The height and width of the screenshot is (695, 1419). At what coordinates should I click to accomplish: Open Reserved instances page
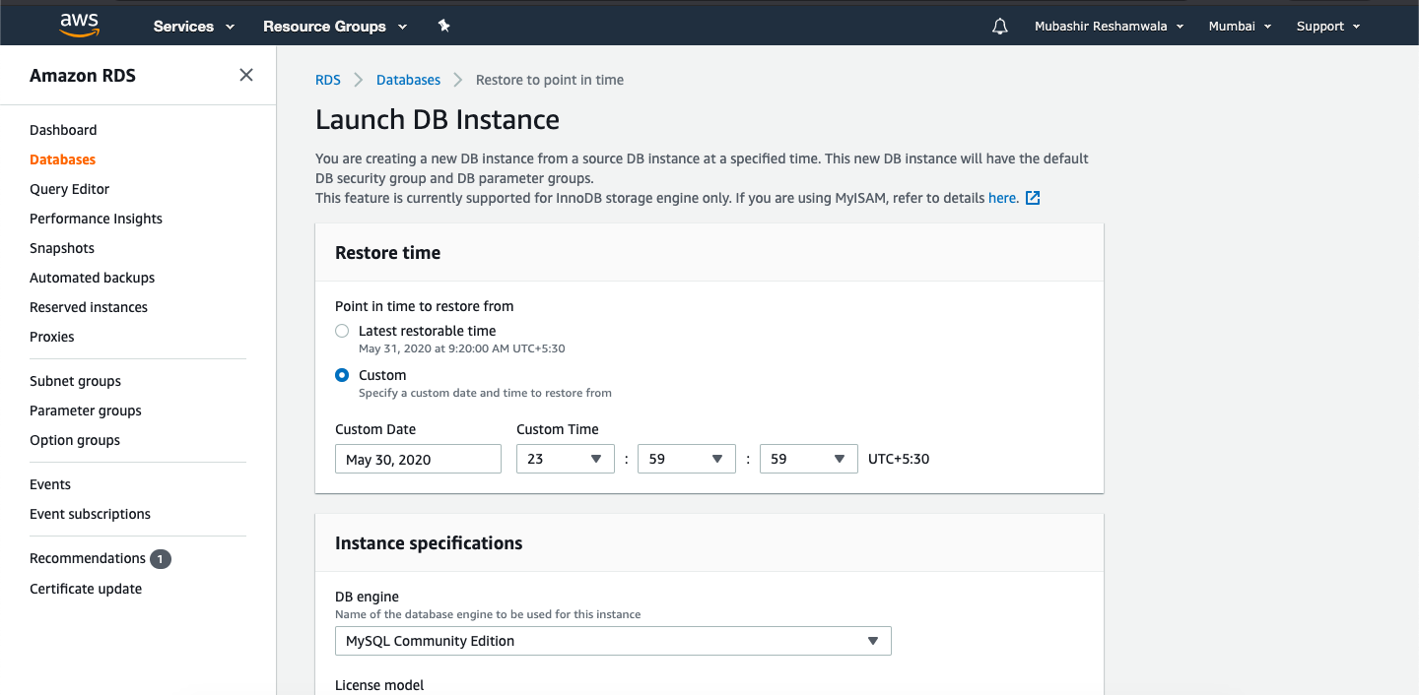[89, 307]
